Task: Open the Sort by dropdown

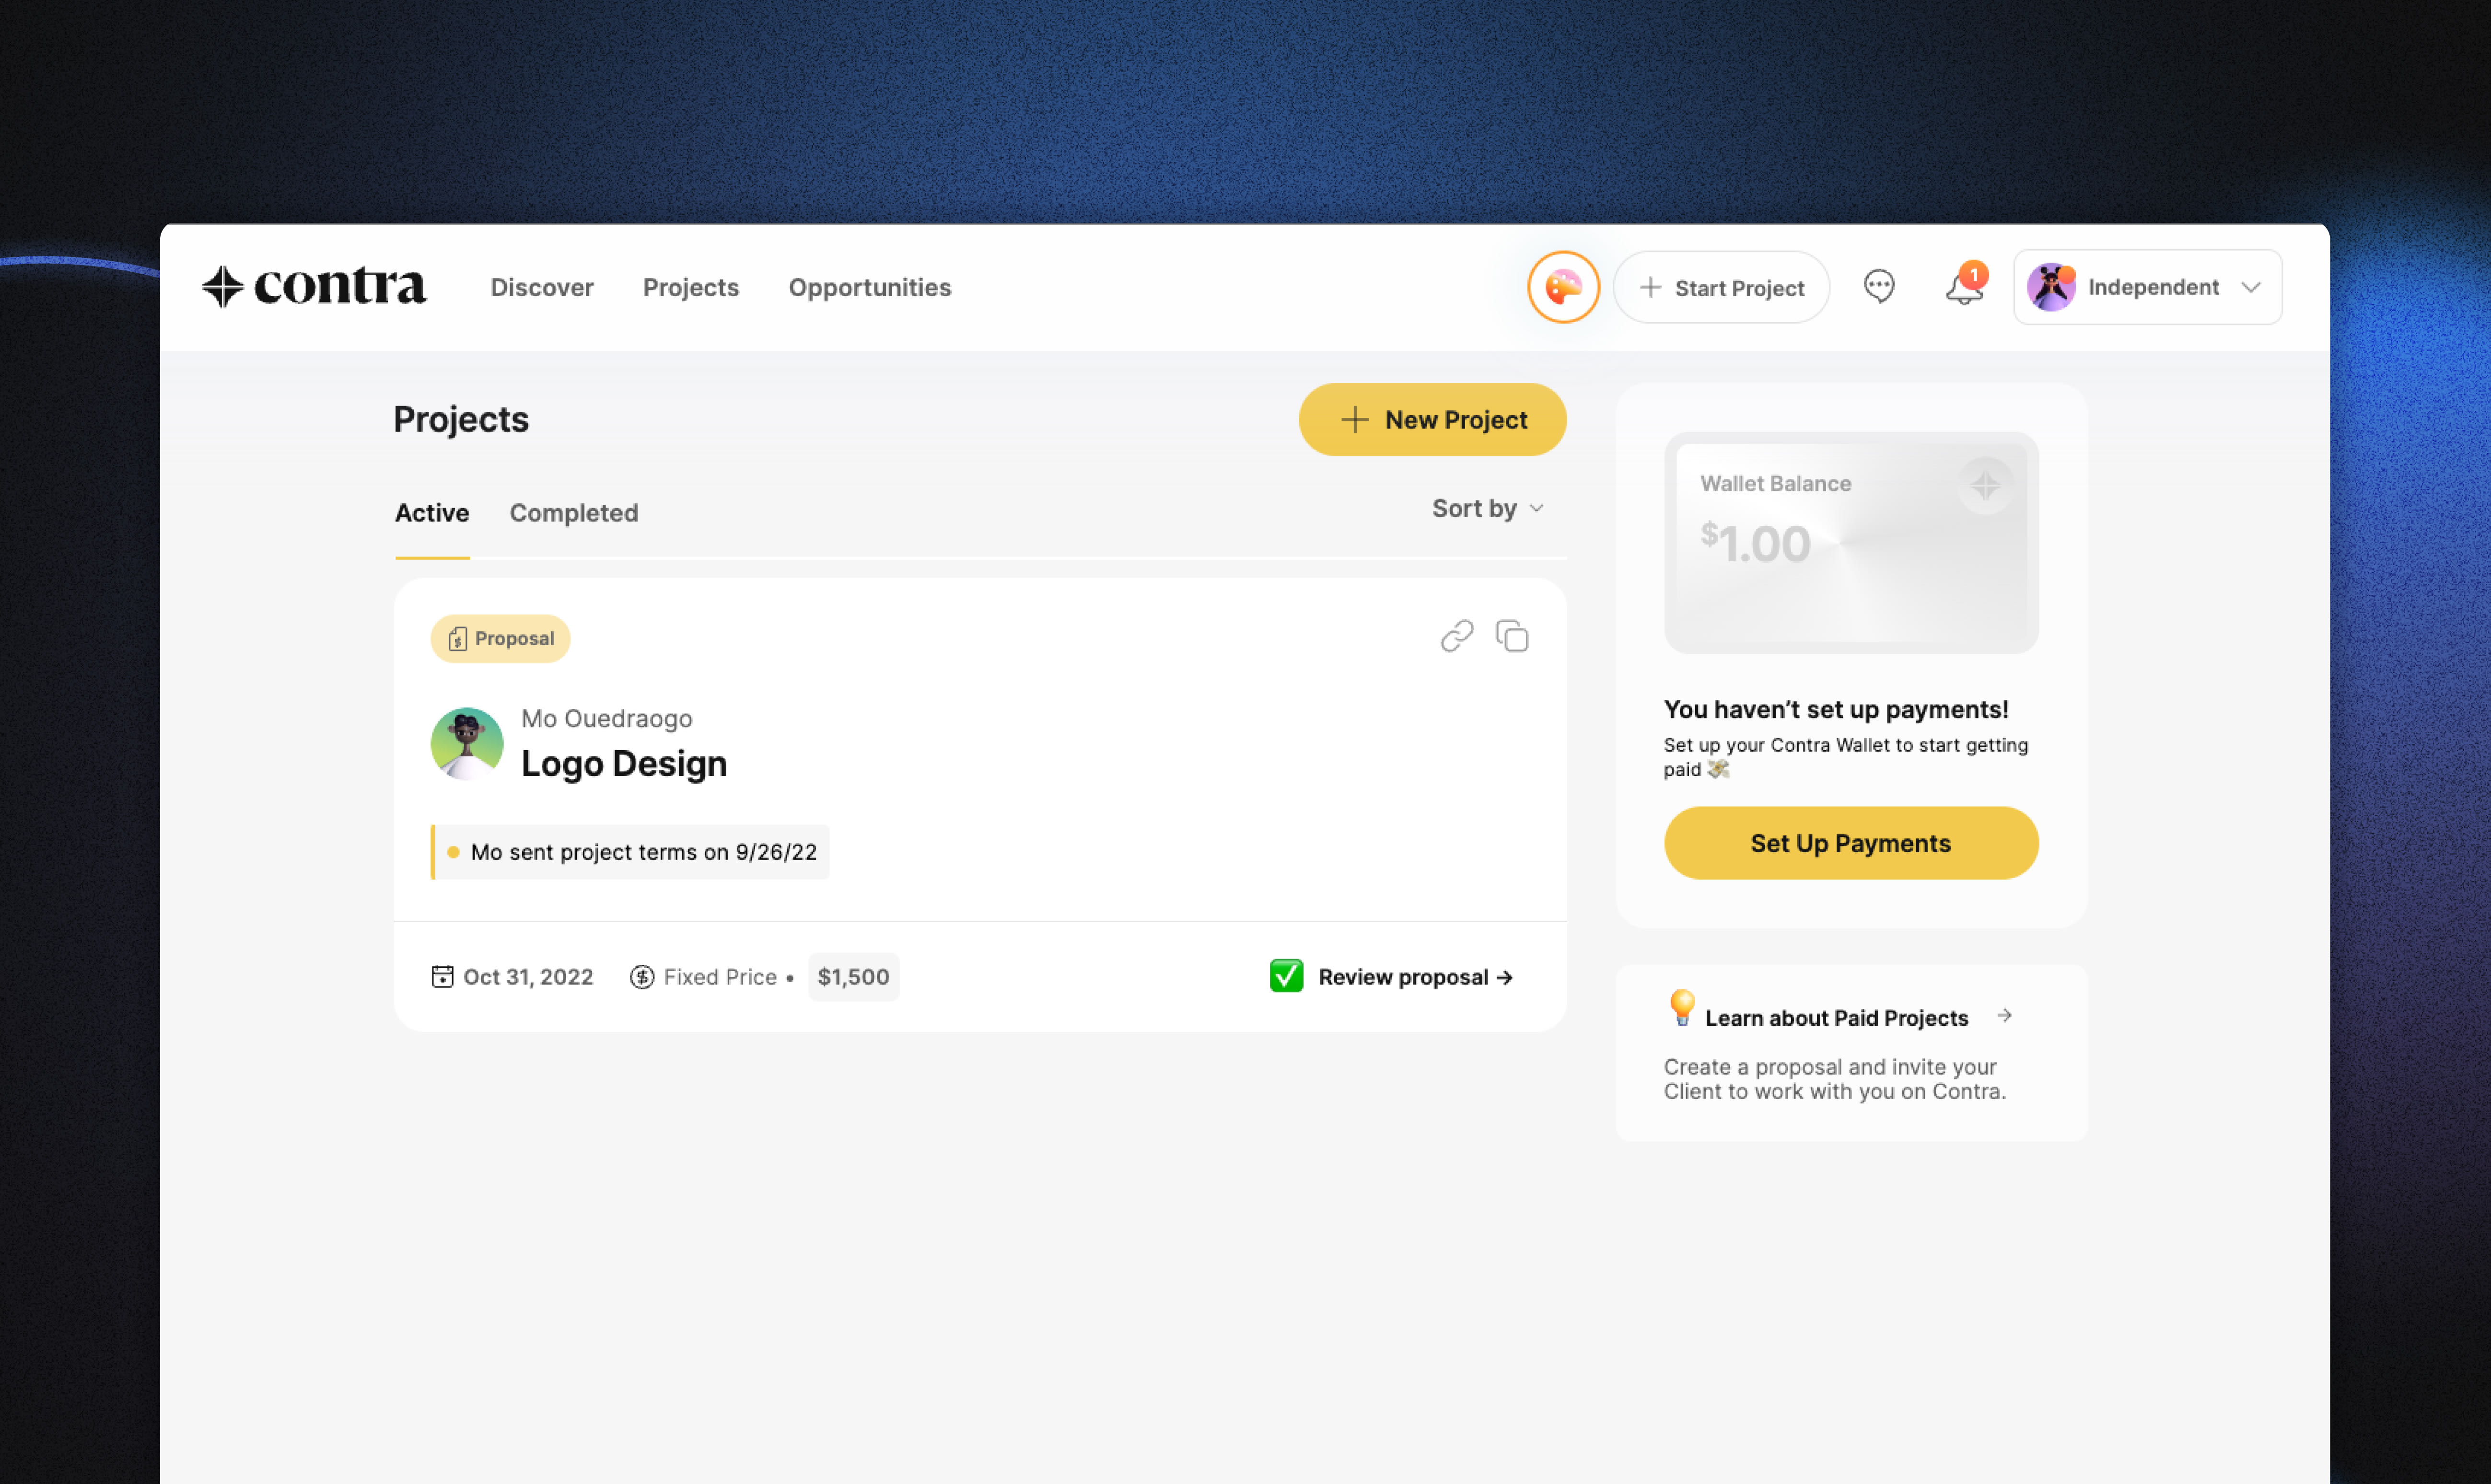Action: tap(1488, 508)
